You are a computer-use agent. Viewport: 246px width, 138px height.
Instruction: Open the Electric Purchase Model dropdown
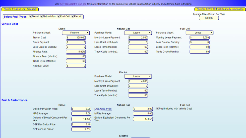coord(138,76)
